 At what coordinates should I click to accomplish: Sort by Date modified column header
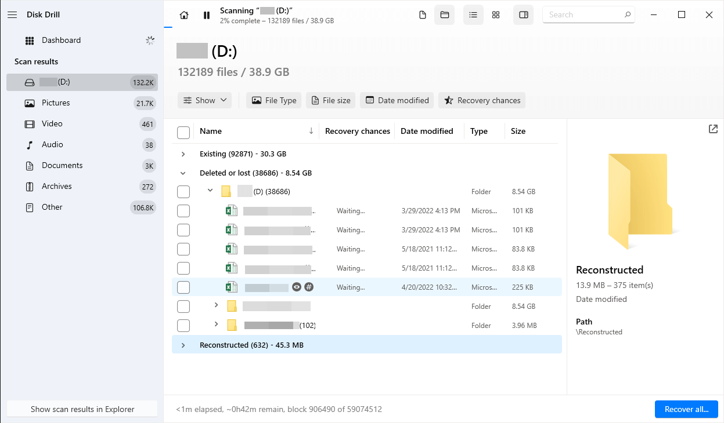pos(427,132)
